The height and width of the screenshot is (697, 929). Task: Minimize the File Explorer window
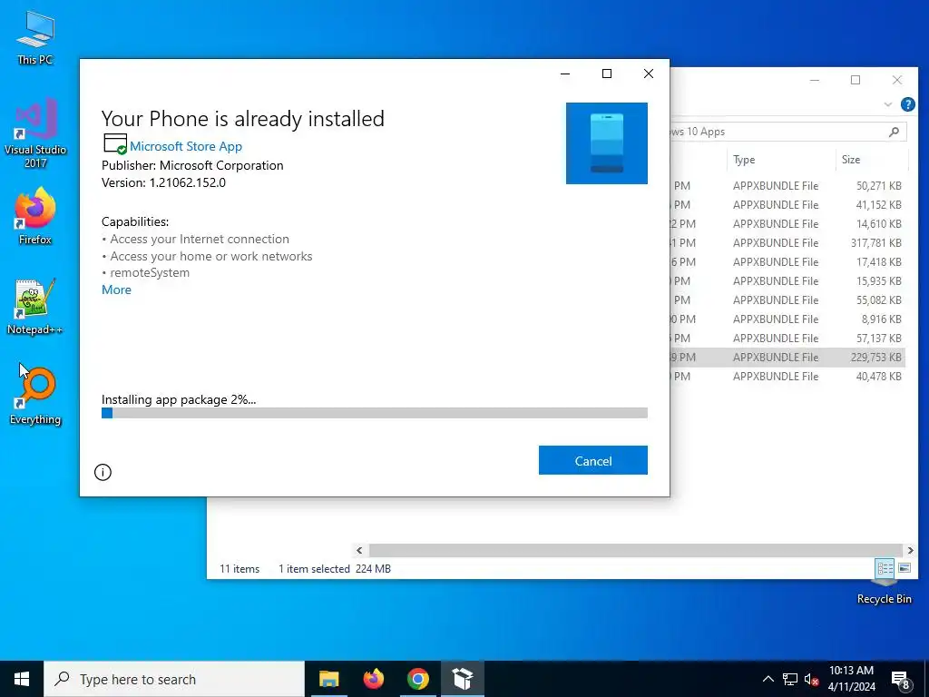click(815, 80)
